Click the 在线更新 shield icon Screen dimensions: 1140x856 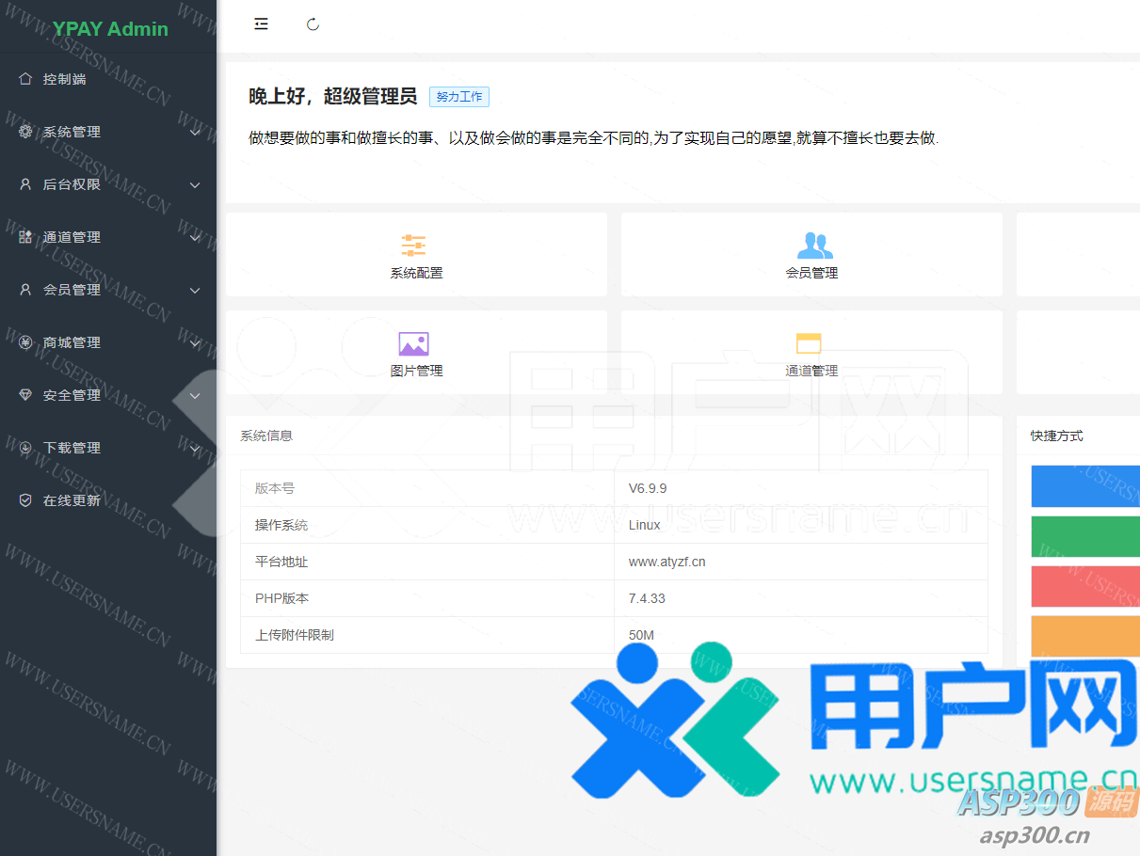(25, 500)
